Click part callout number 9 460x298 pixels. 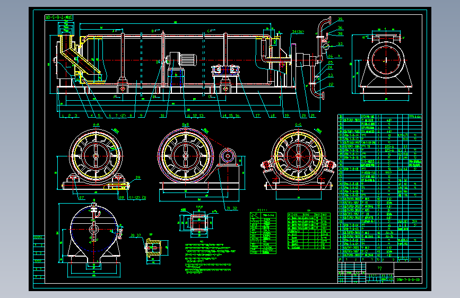click(141, 116)
